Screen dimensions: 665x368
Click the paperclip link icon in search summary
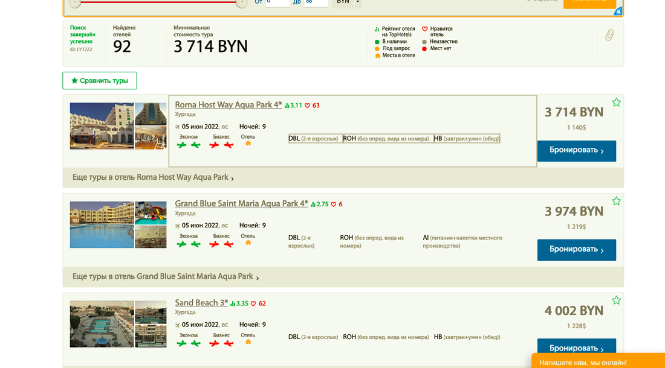pyautogui.click(x=609, y=35)
